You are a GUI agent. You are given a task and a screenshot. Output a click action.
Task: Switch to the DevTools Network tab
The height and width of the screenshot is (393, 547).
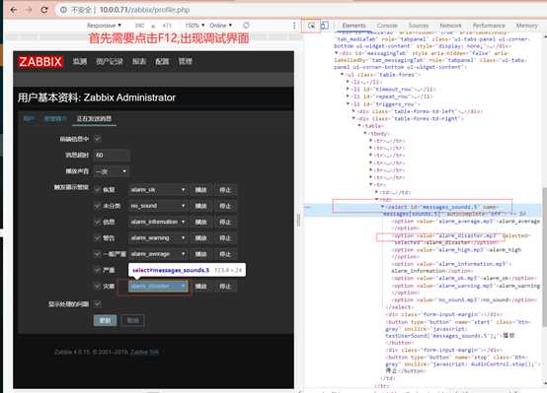point(450,26)
